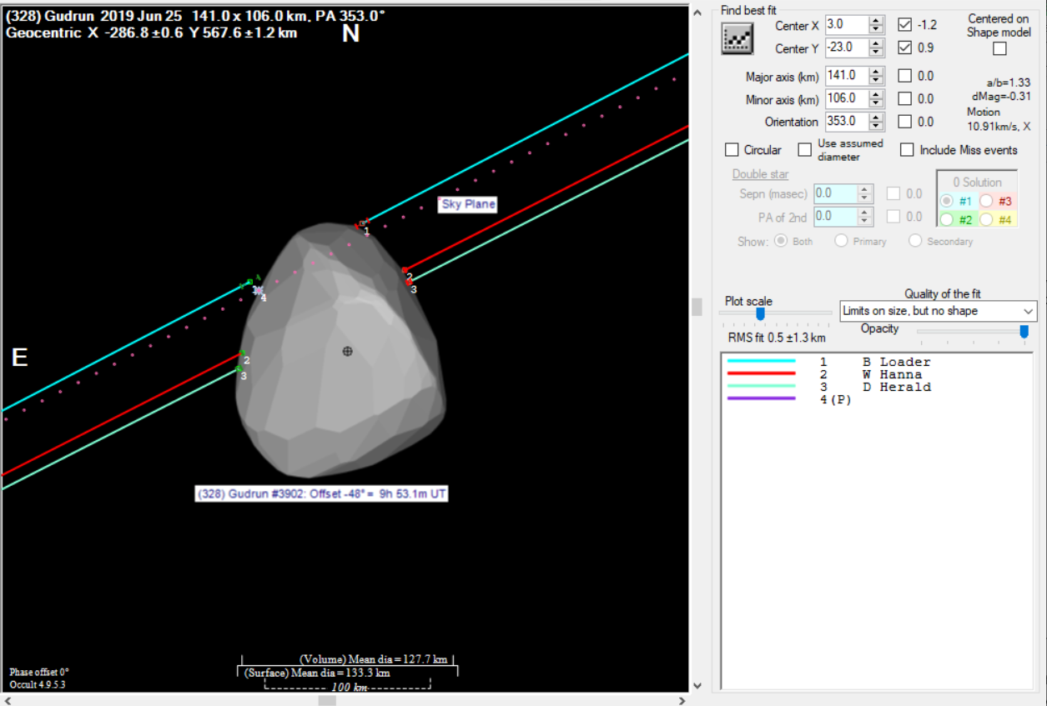Click the vertical scrollbar thumb
This screenshot has width=1047, height=706.
pyautogui.click(x=697, y=308)
